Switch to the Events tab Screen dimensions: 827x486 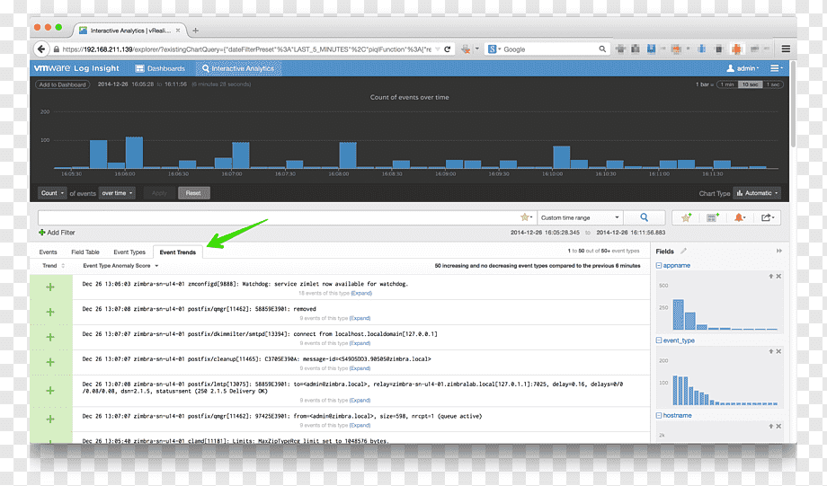point(48,252)
